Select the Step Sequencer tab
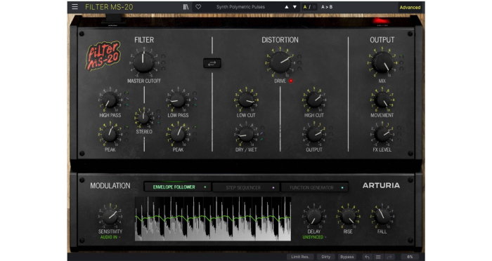 pyautogui.click(x=247, y=188)
